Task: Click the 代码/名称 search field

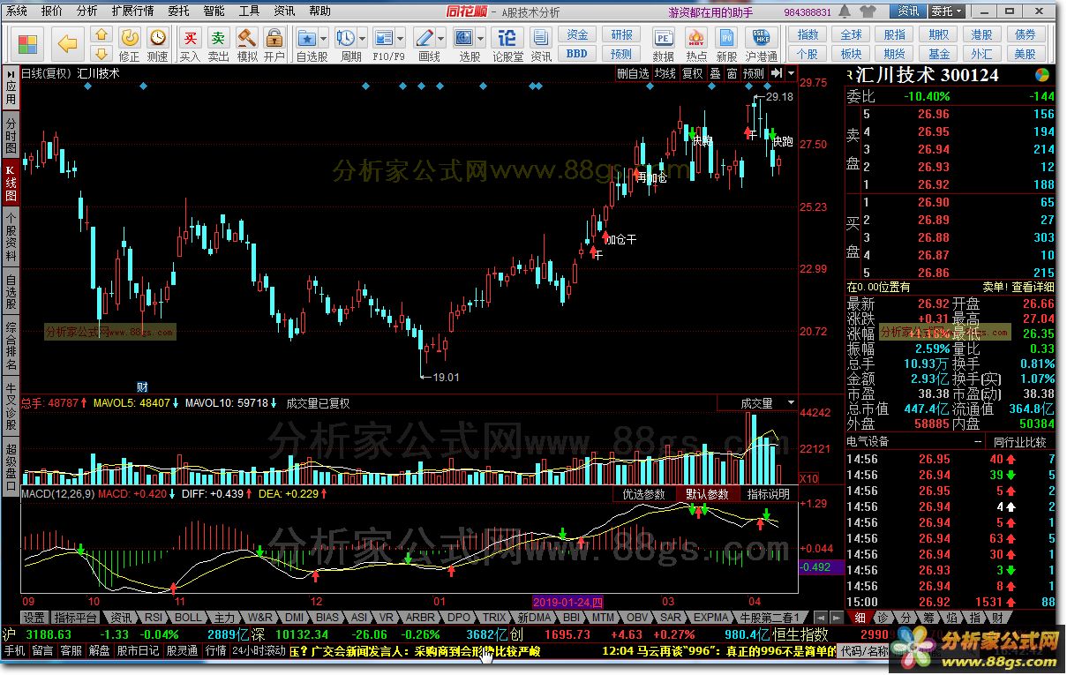Action: click(x=864, y=651)
